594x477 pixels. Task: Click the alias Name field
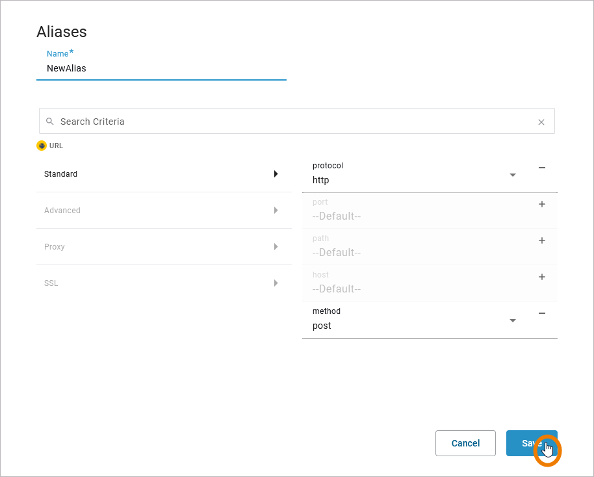161,68
